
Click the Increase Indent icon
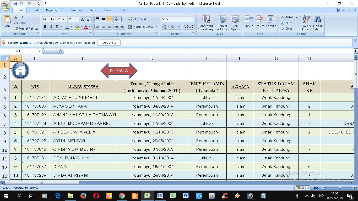tap(122, 27)
